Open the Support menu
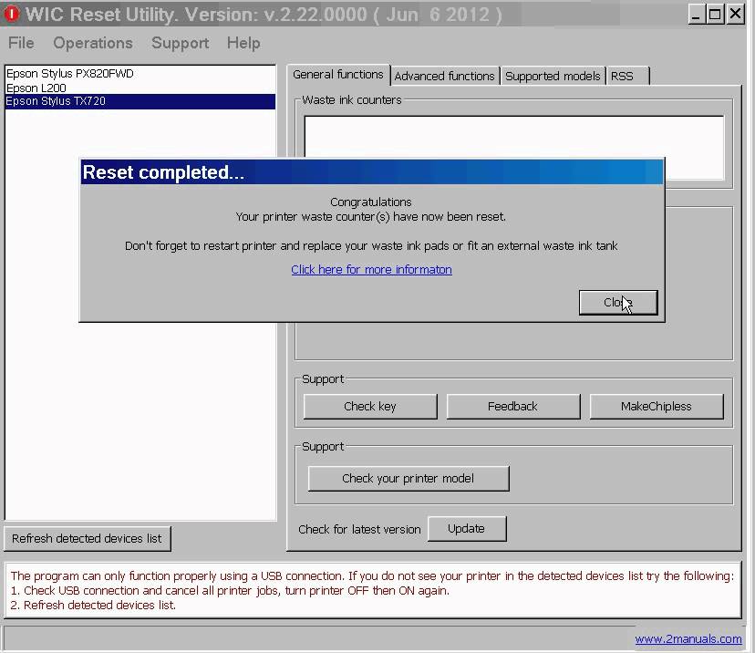755x653 pixels. click(180, 43)
